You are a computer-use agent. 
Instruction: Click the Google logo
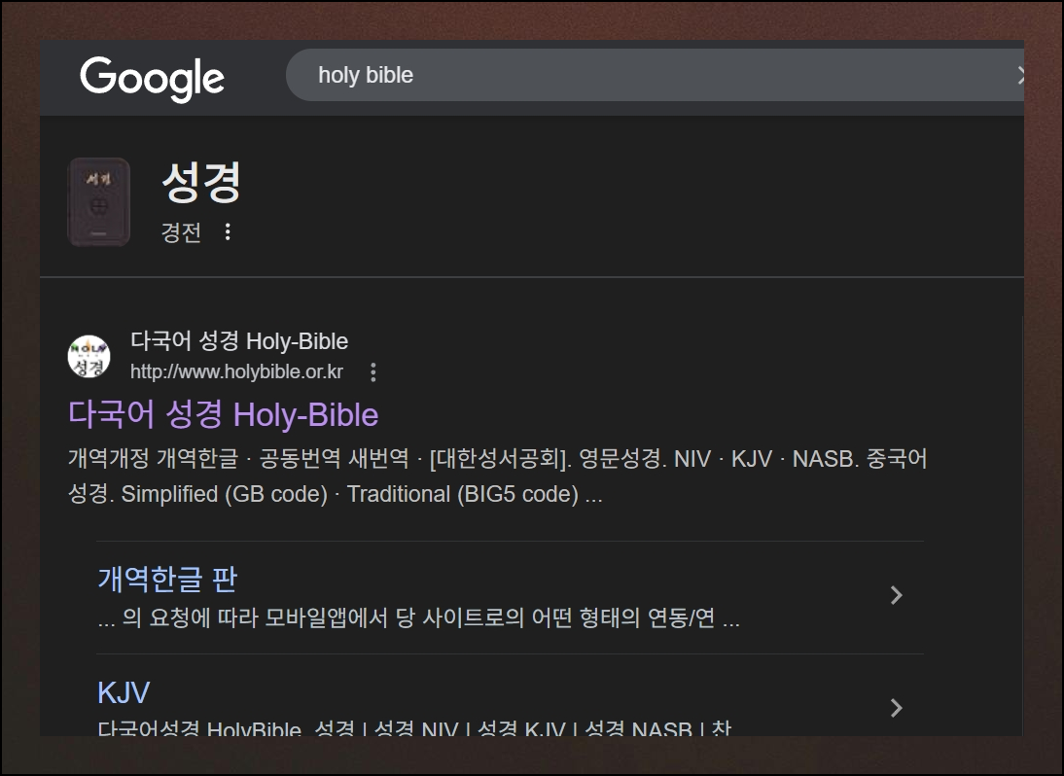coord(152,79)
